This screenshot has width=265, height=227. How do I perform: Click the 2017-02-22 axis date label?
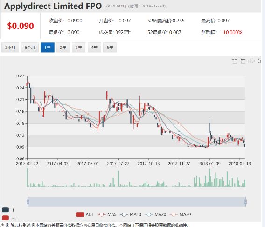(27, 164)
